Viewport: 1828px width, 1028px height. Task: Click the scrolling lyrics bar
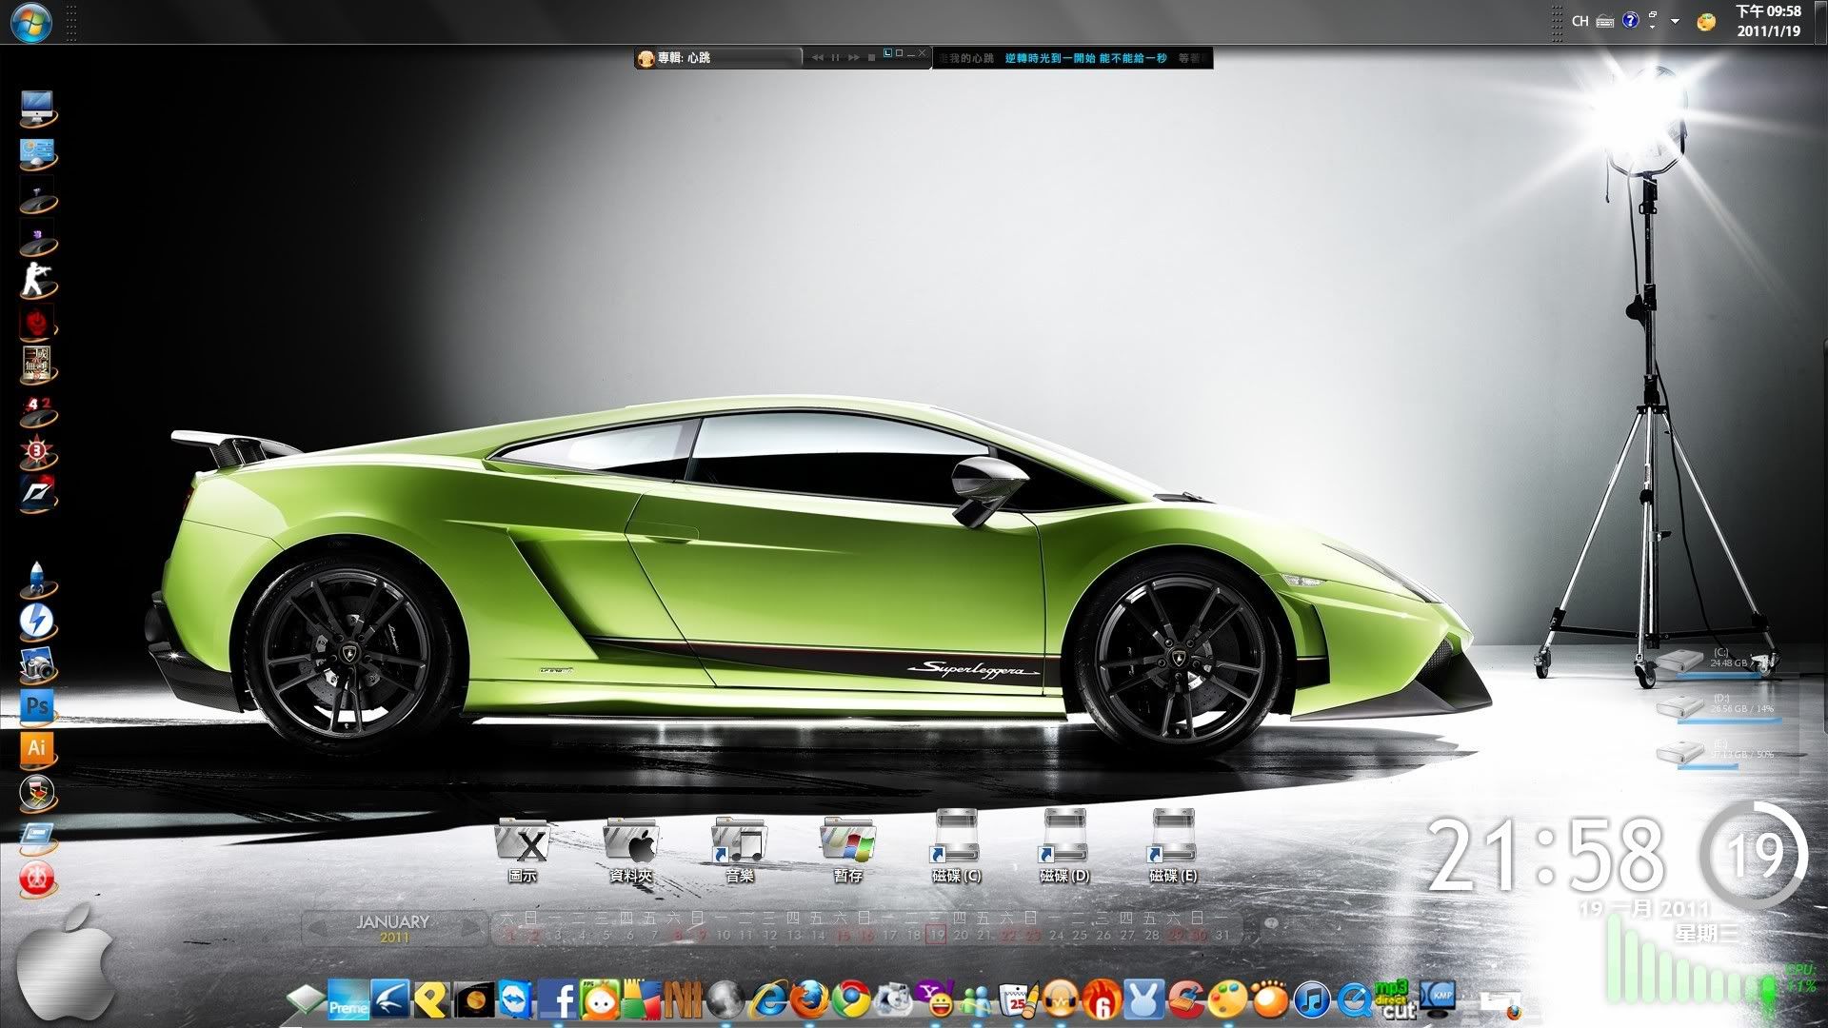1072,58
